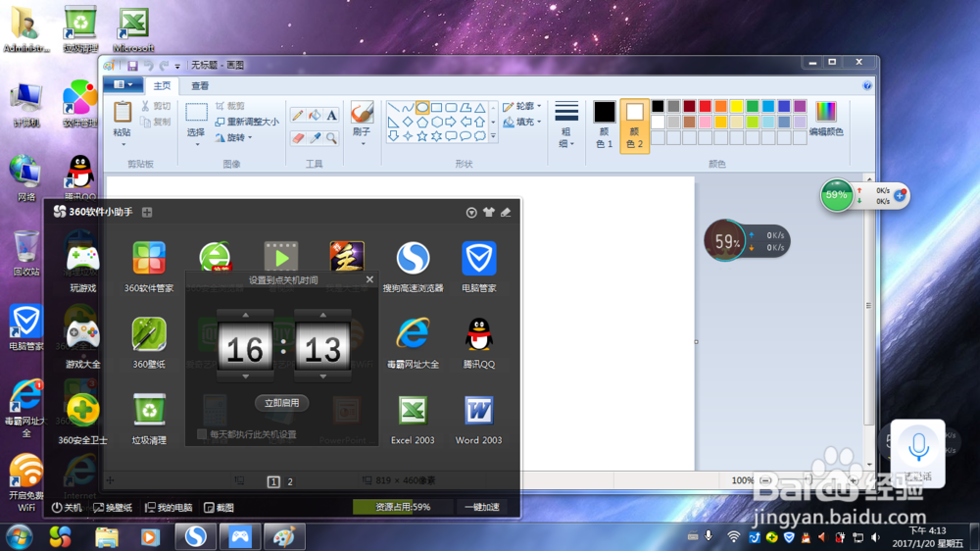The image size is (980, 551).
Task: Click the edit pencil icon in 360 assistant header
Action: click(x=506, y=213)
